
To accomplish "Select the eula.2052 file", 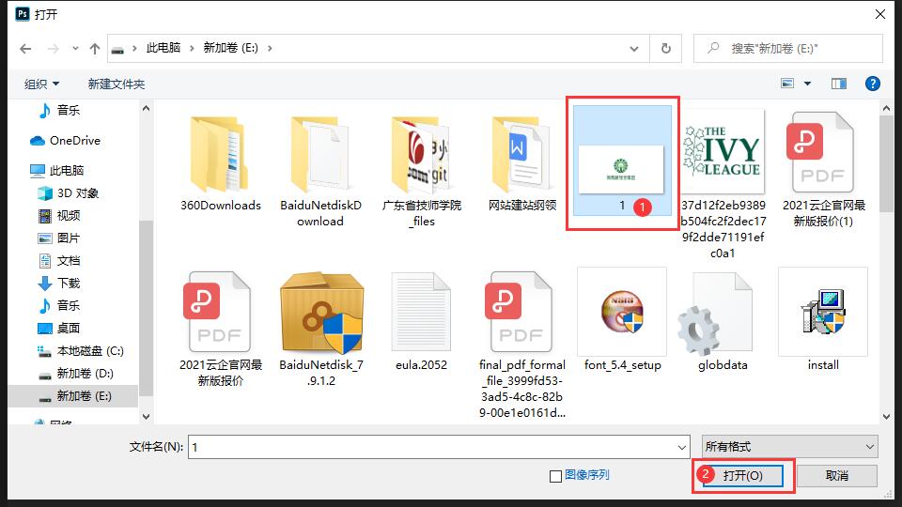I will (x=422, y=322).
